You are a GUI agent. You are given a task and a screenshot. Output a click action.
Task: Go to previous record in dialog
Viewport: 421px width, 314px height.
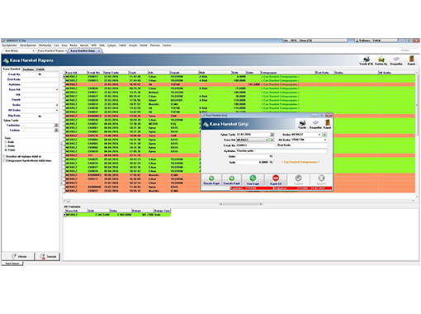211,178
